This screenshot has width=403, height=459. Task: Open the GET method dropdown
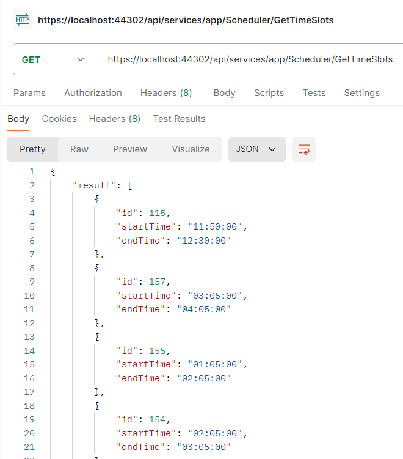[x=53, y=59]
